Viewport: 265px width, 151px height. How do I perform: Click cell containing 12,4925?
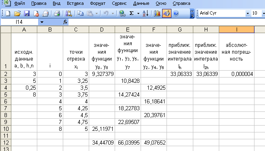click(154, 88)
